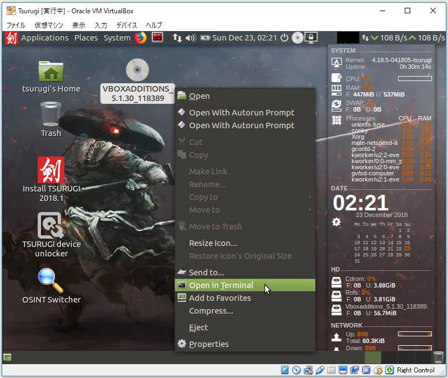Open Properties from context menu
The width and height of the screenshot is (448, 378).
[245, 344]
